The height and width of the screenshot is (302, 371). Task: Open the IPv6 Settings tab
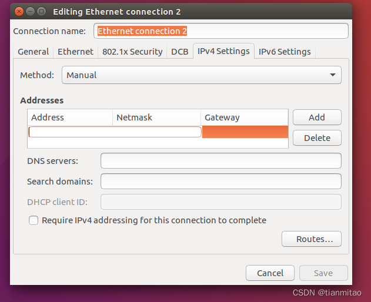[285, 52]
